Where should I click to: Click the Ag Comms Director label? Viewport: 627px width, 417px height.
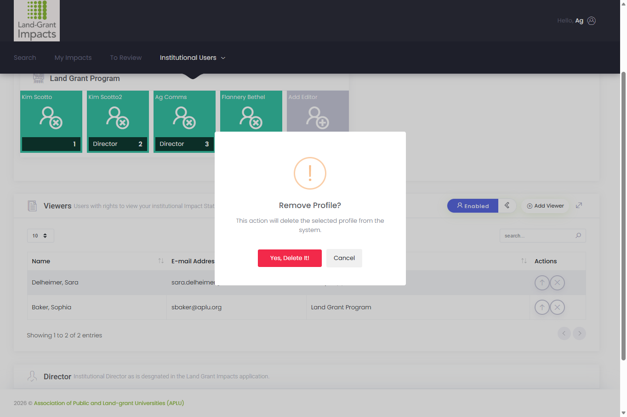(x=172, y=144)
